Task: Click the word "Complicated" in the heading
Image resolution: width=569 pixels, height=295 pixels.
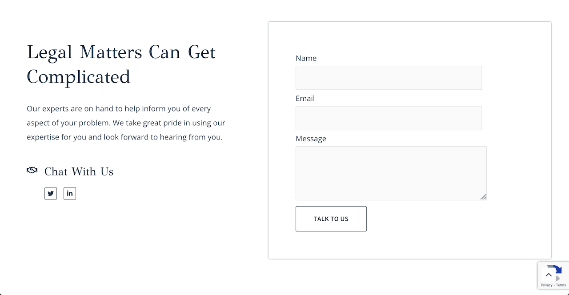Action: [79, 77]
